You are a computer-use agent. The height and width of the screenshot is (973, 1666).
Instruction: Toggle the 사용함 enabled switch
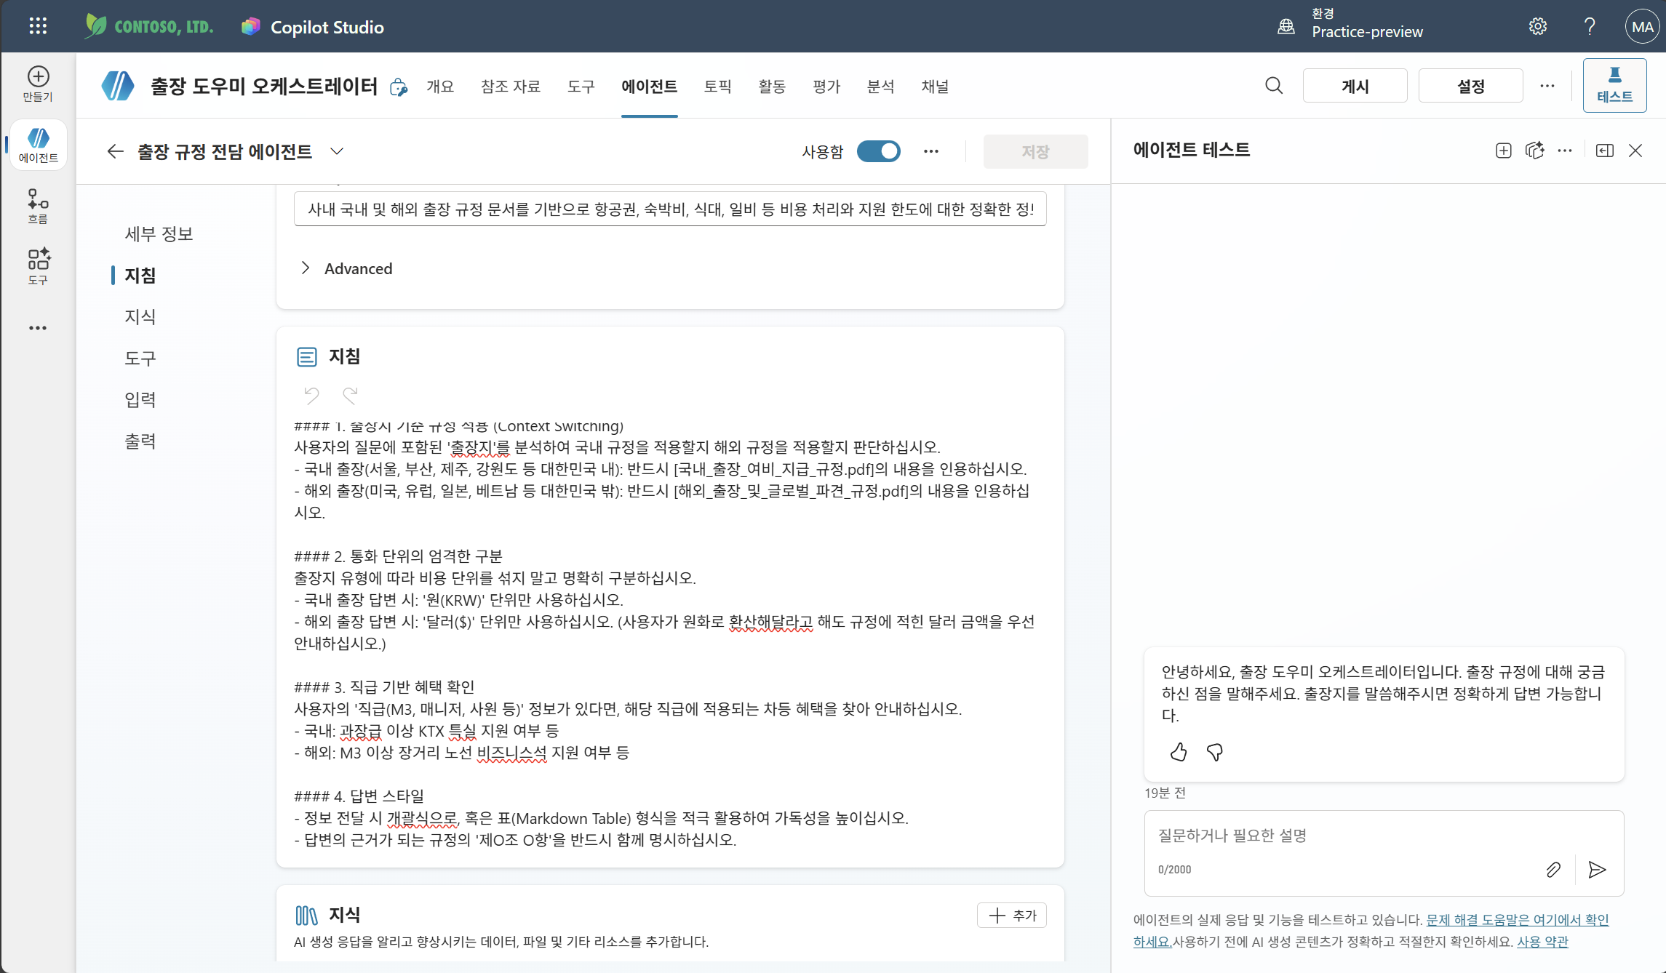click(x=879, y=151)
